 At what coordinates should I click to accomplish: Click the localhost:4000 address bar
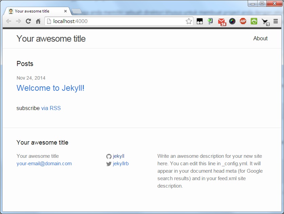click(x=115, y=21)
